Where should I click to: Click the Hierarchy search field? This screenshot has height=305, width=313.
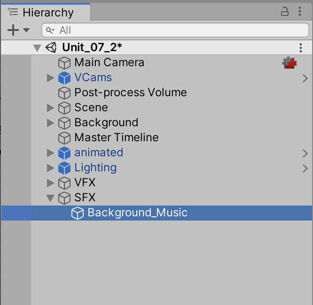click(175, 30)
